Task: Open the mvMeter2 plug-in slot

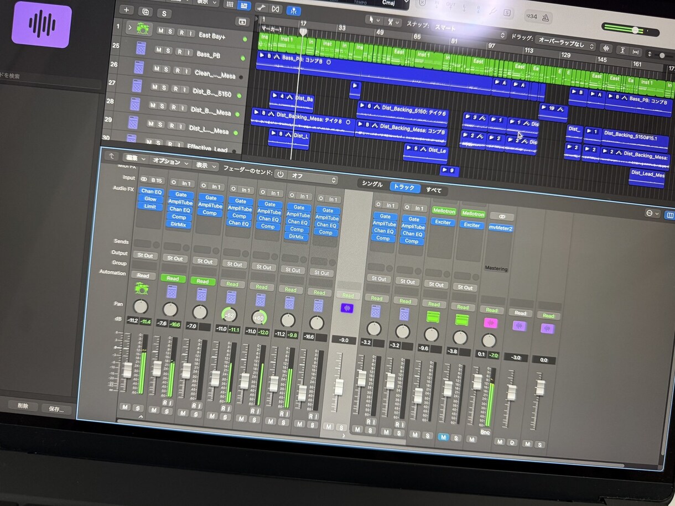Action: click(x=500, y=228)
